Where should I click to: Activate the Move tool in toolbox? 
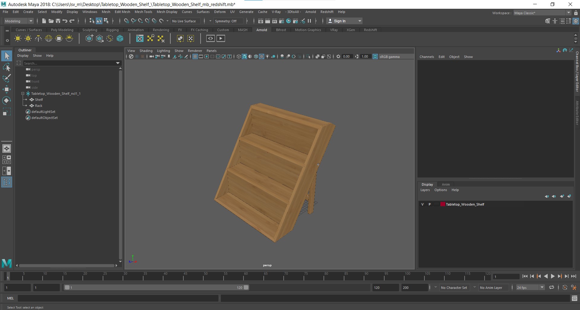pos(7,89)
